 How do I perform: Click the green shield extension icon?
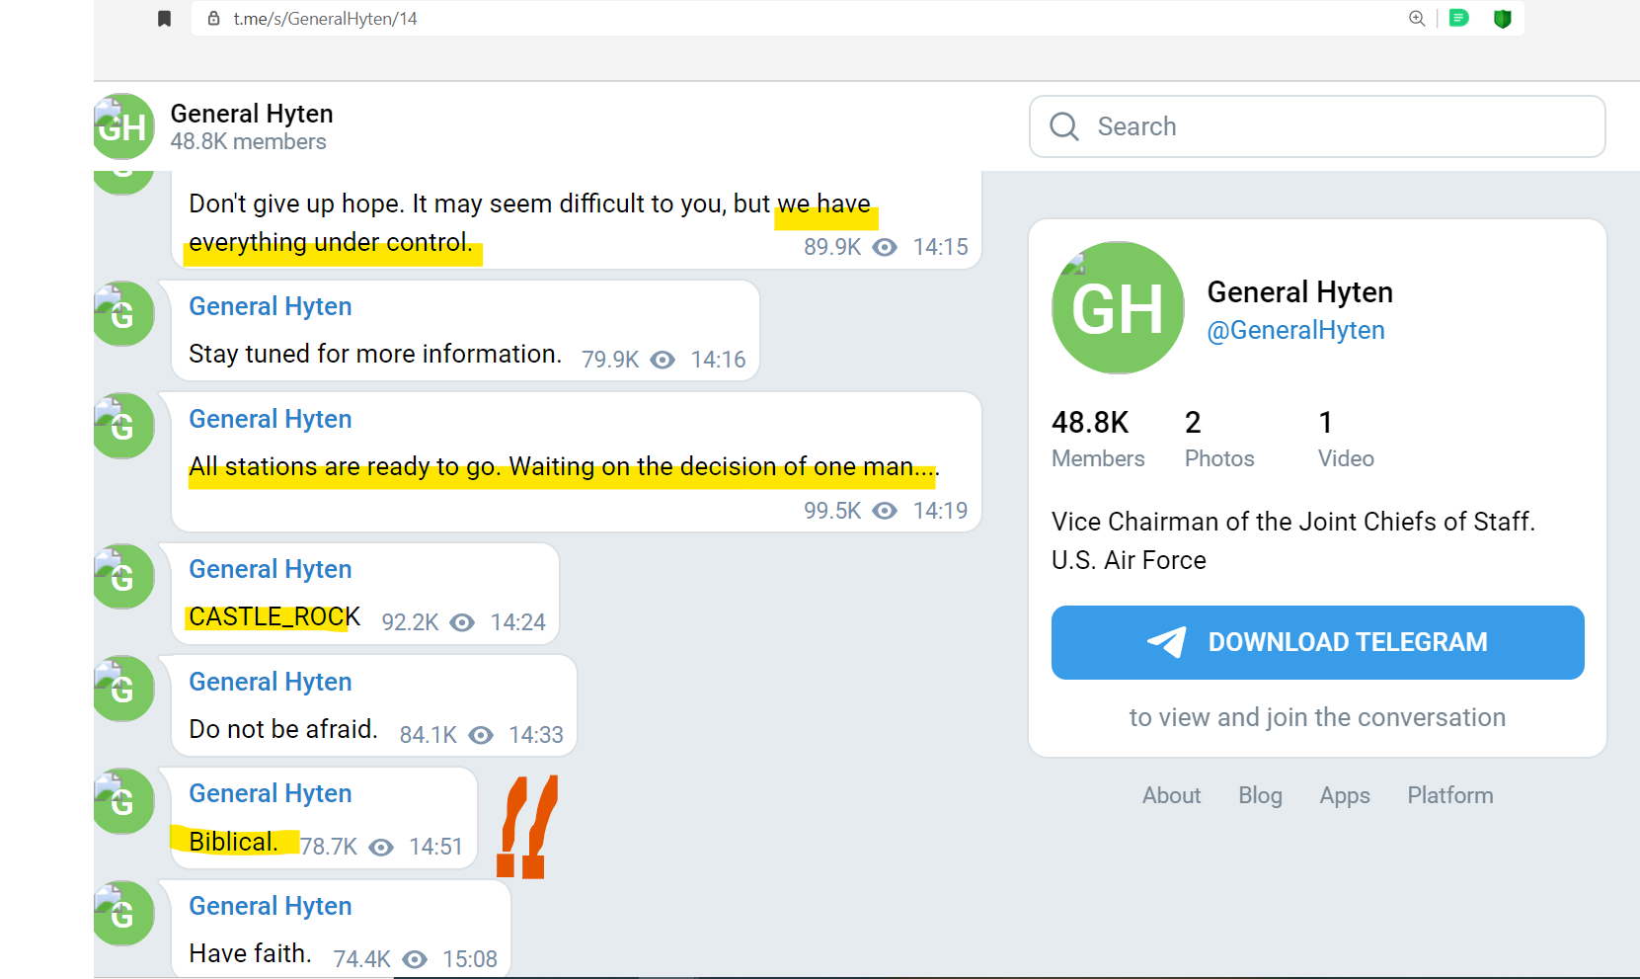[1503, 18]
